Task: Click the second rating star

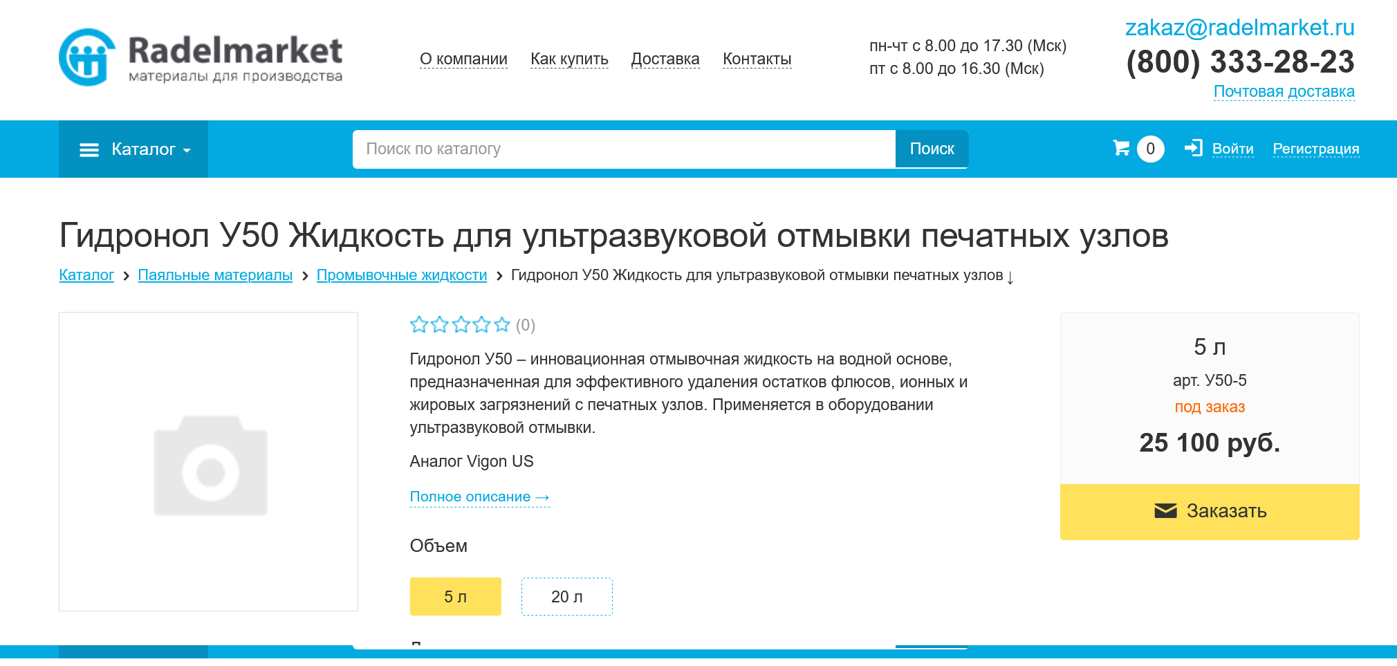Action: [x=440, y=324]
